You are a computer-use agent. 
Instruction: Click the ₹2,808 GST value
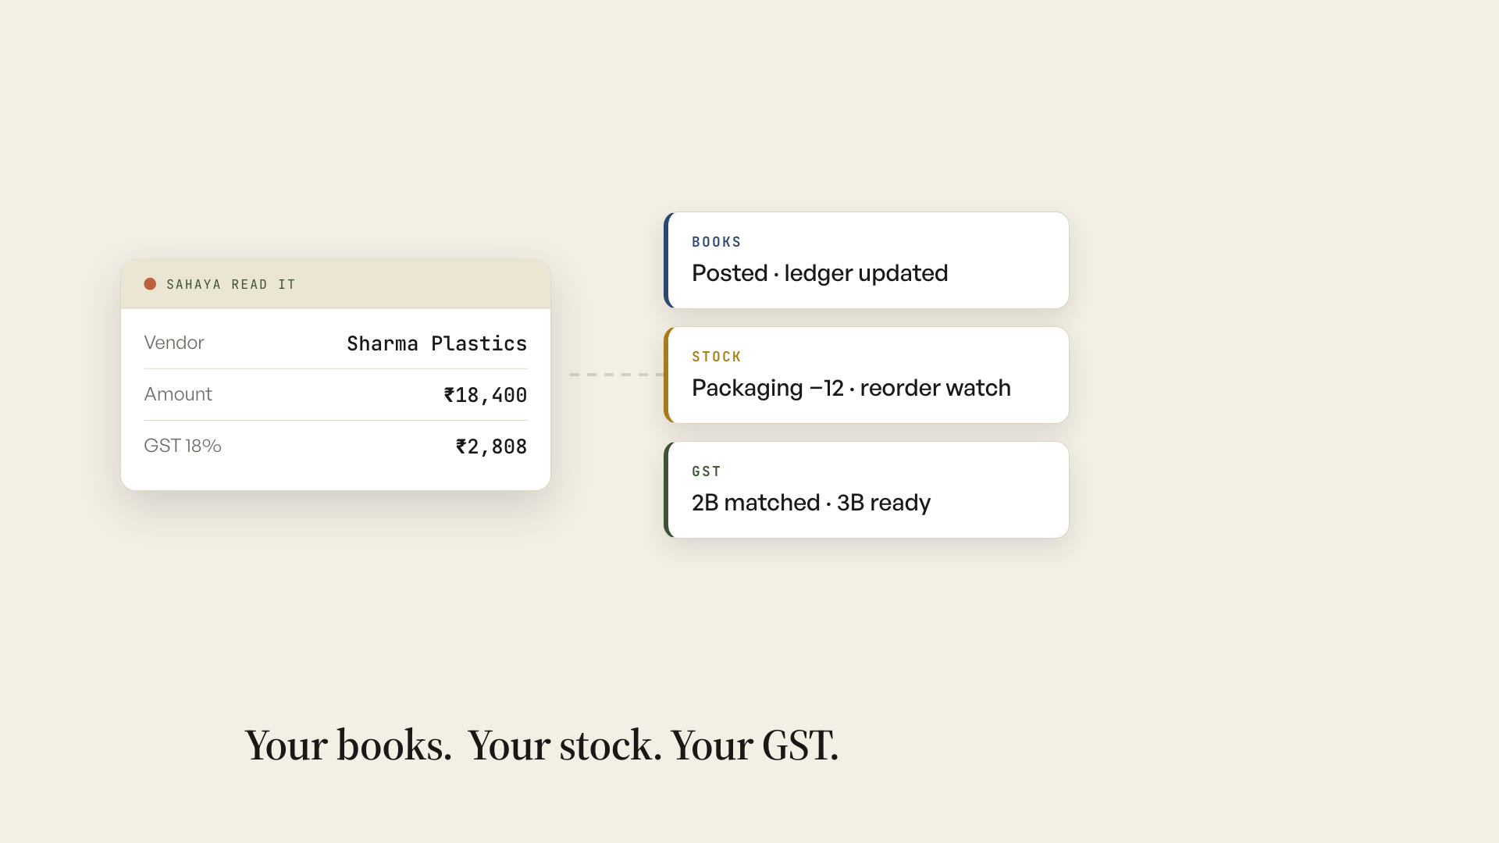[x=491, y=446]
